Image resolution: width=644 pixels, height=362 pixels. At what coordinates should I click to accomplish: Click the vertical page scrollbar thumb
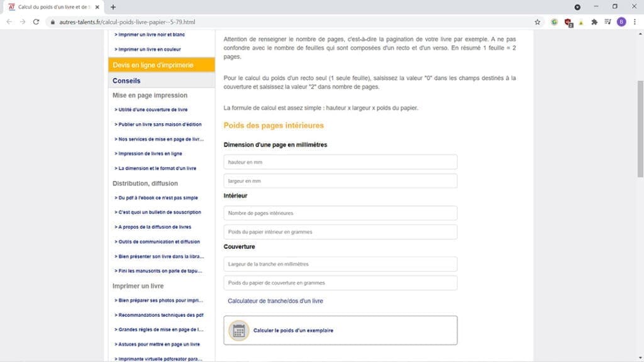640,129
